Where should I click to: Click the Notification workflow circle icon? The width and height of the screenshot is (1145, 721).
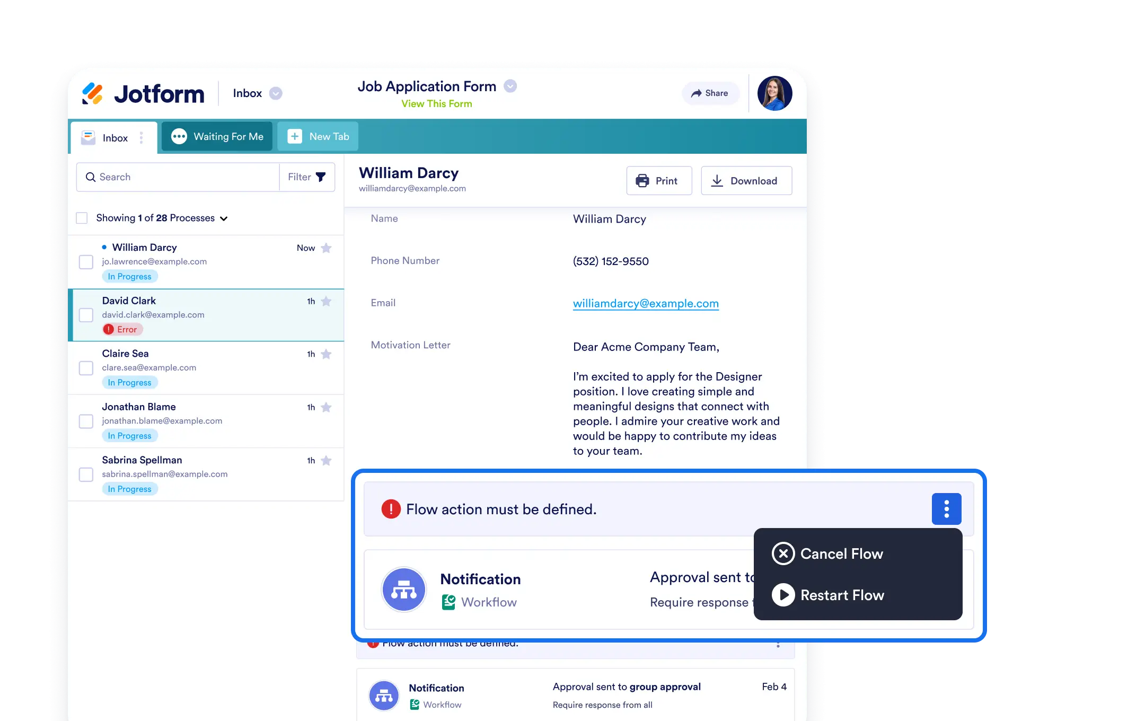pos(404,590)
